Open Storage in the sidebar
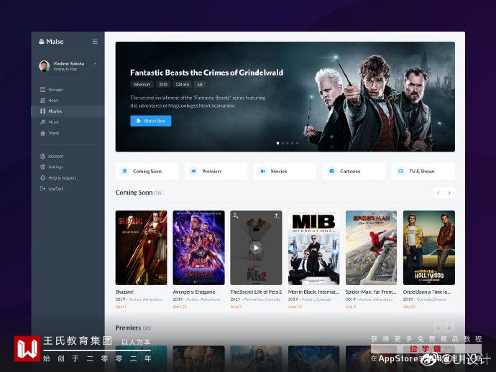Image resolution: width=496 pixels, height=372 pixels. point(55,90)
